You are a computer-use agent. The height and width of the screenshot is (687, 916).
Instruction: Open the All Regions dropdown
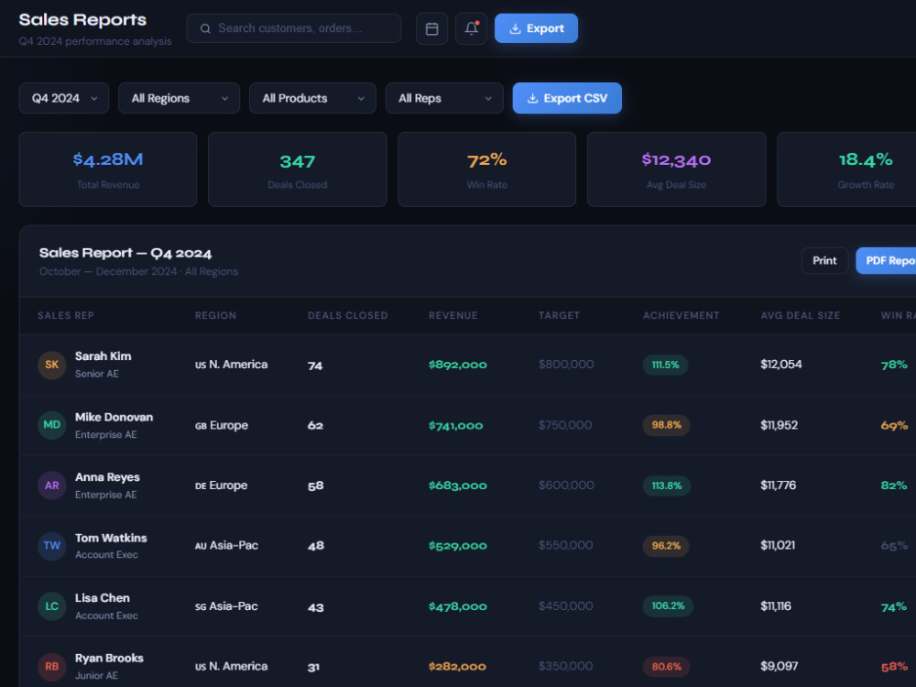(x=179, y=98)
